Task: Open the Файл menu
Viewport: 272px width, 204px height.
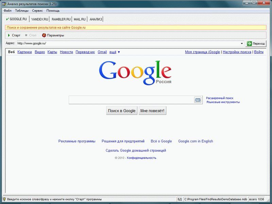Action: [7, 11]
